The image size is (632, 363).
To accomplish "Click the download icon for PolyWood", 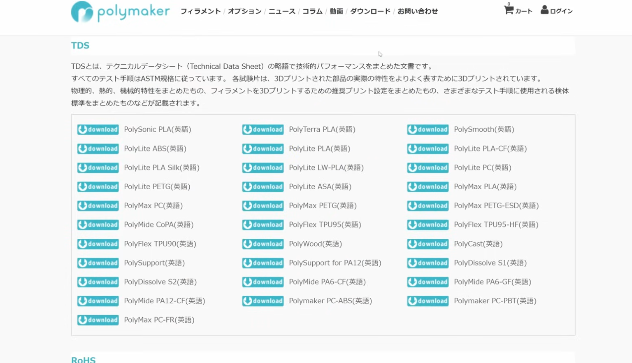I will coord(263,244).
